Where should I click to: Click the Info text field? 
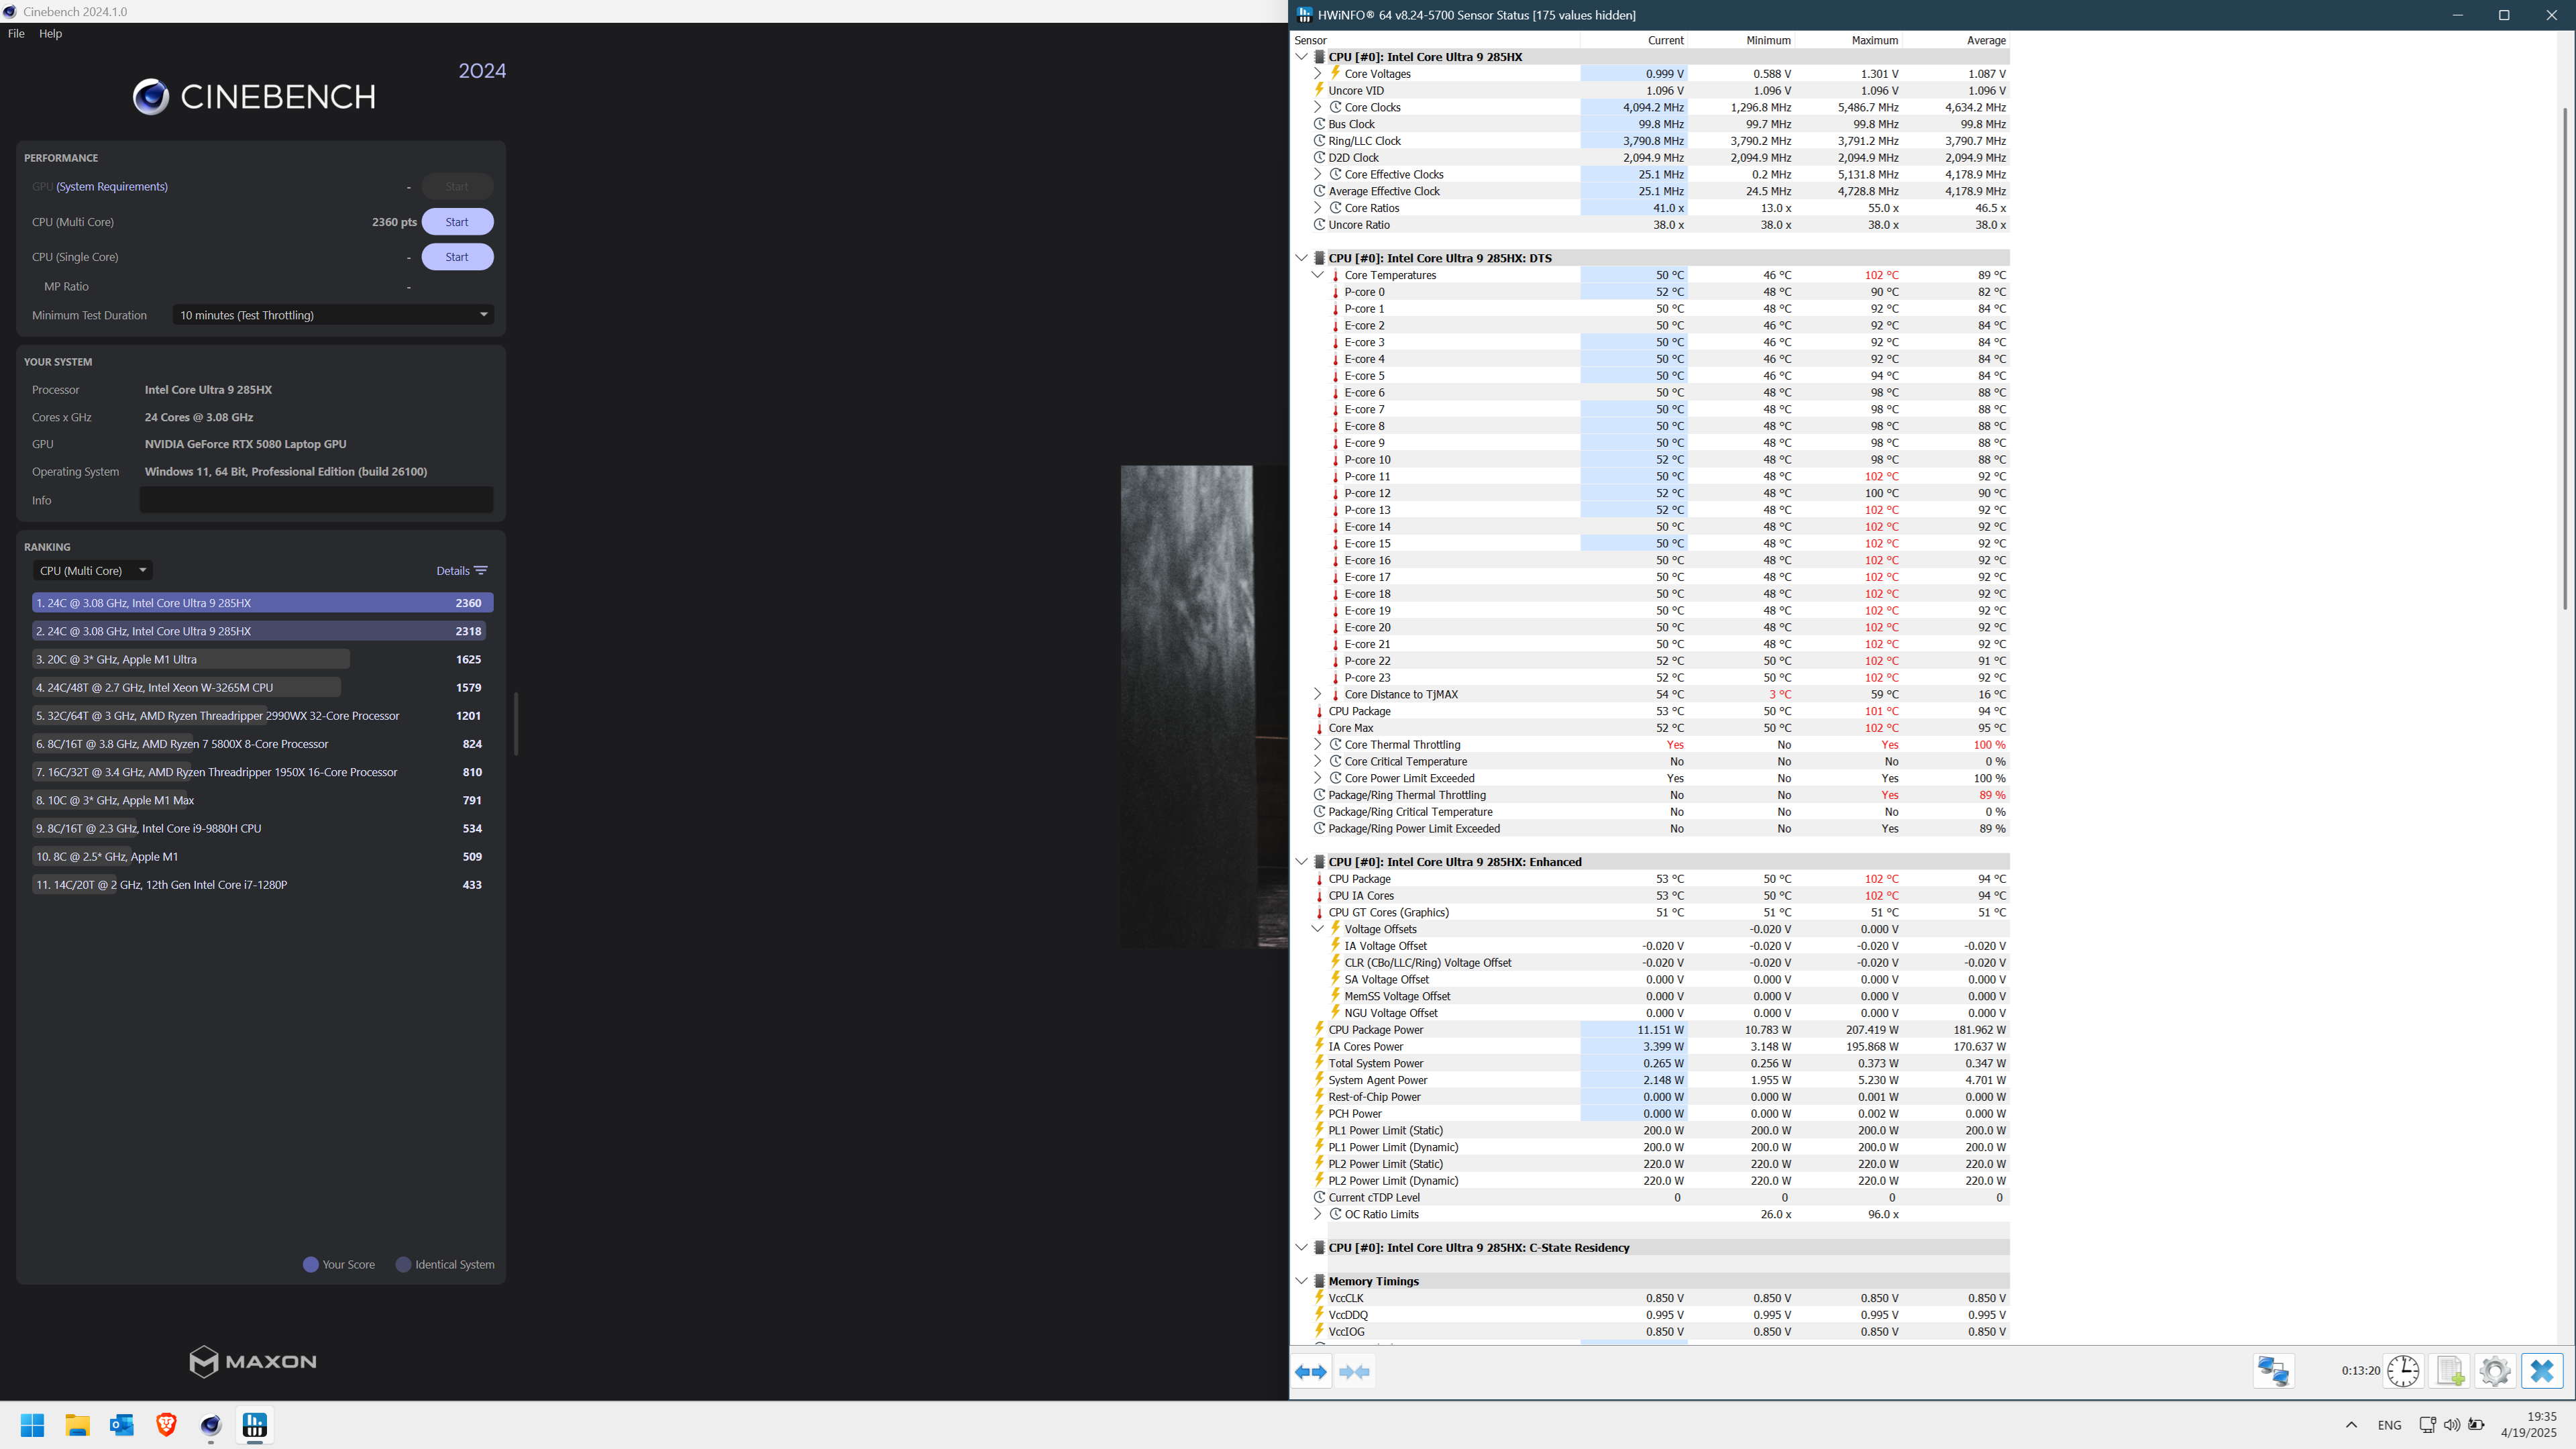(316, 500)
